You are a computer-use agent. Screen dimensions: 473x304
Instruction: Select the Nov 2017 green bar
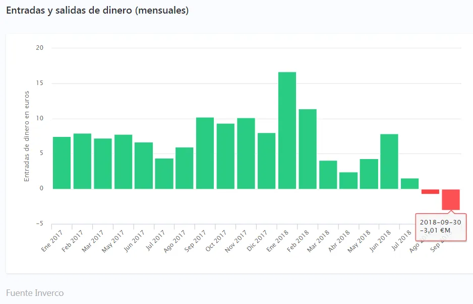point(246,153)
